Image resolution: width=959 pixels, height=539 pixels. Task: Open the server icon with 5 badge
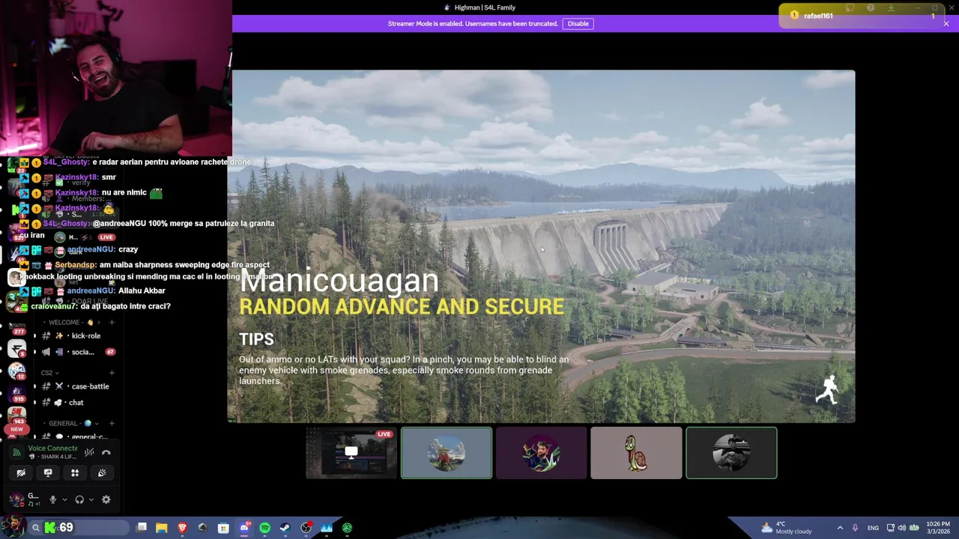click(x=16, y=350)
